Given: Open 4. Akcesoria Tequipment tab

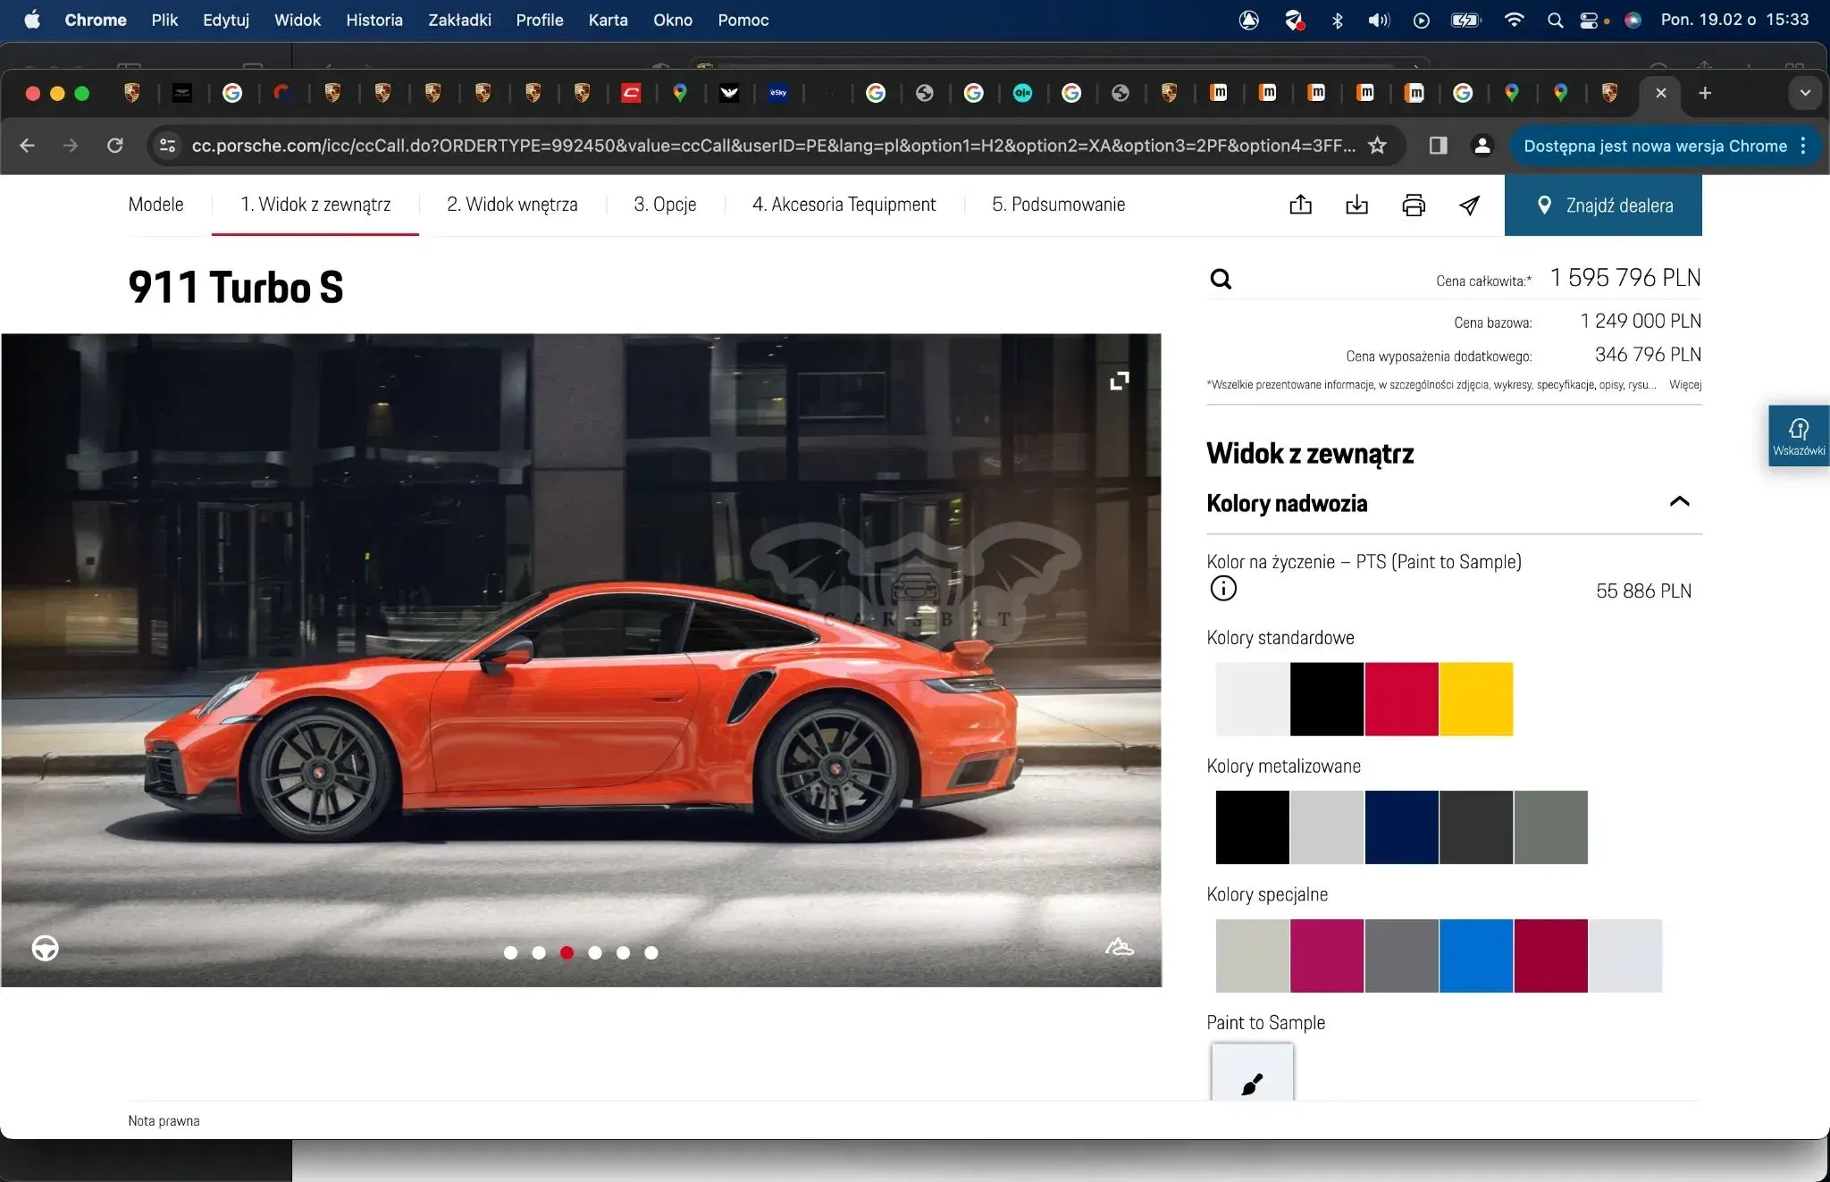Looking at the screenshot, I should [x=844, y=204].
